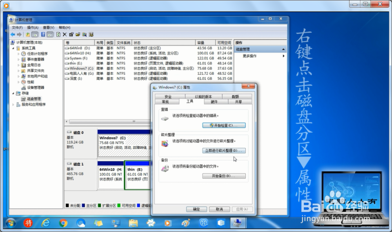392x232 pixels.
Task: Select 计算机管理(本地) root node
Action: tap(29, 42)
